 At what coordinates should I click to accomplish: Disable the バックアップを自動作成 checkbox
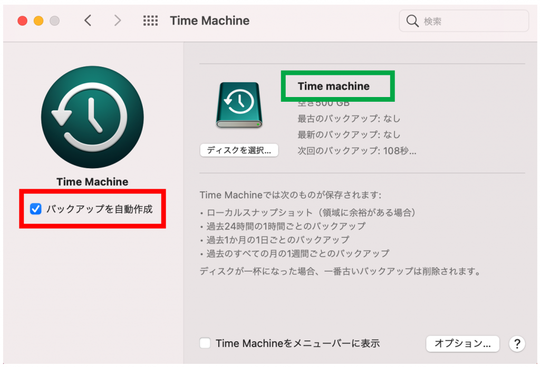36,209
